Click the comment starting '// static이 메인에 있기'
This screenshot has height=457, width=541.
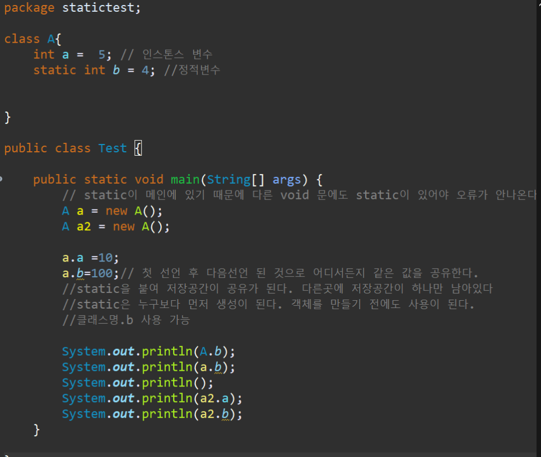click(299, 195)
